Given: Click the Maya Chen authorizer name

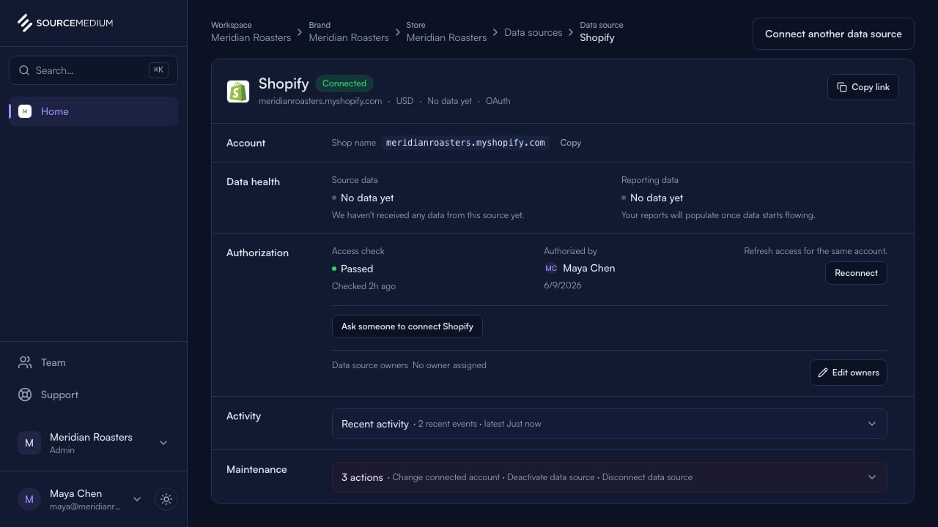Looking at the screenshot, I should tap(589, 269).
